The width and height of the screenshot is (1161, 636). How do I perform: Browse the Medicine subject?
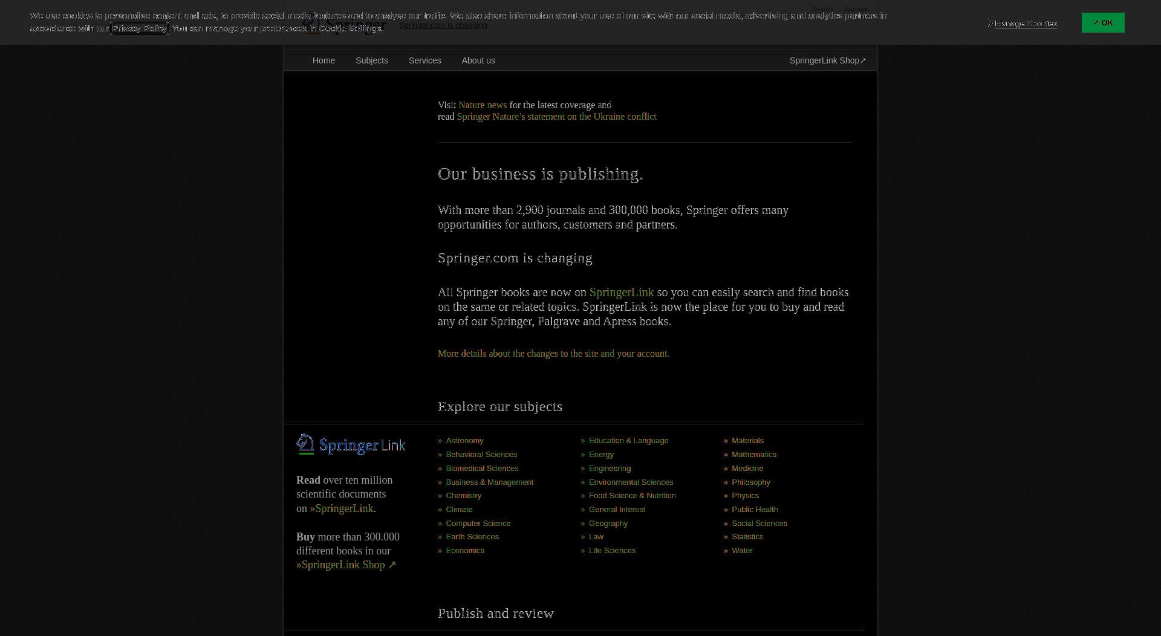tap(747, 469)
